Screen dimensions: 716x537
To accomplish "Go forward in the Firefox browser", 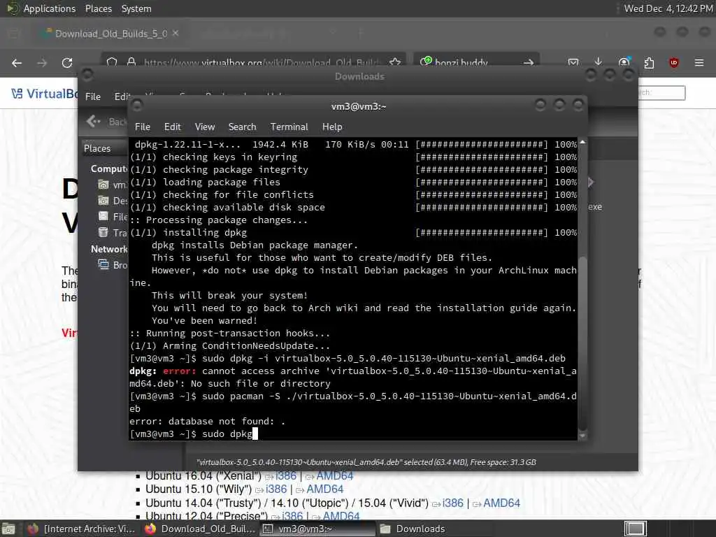I will click(x=42, y=63).
